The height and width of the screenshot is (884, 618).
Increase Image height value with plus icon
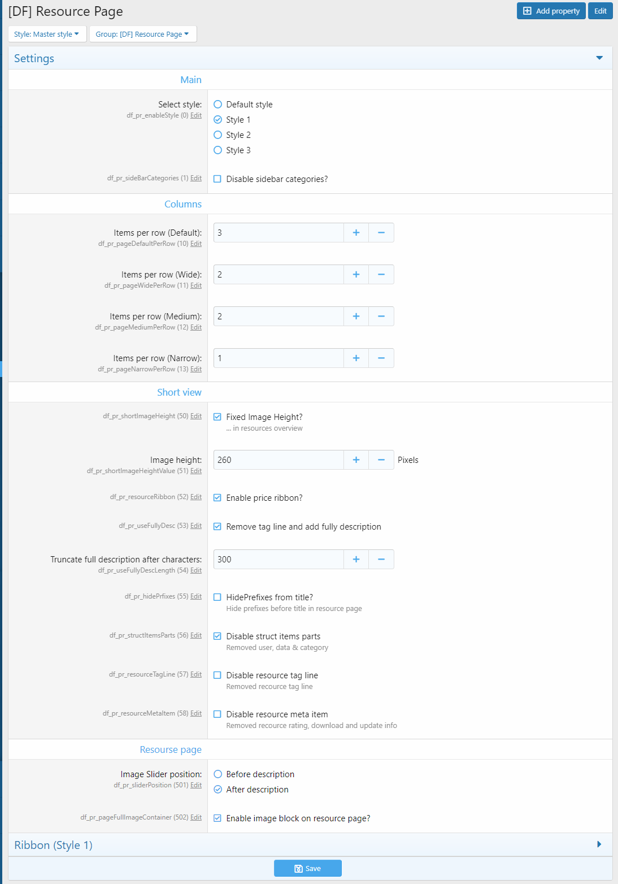point(356,460)
